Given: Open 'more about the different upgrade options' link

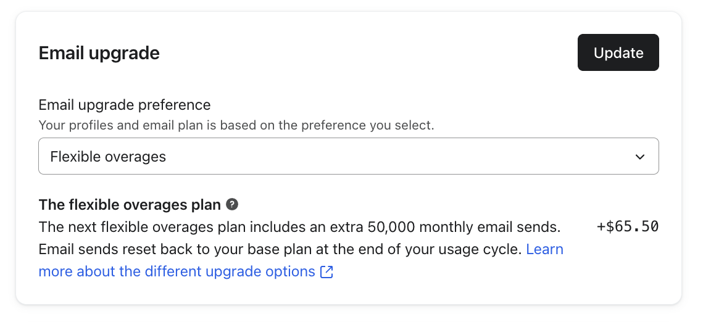Looking at the screenshot, I should pos(177,271).
